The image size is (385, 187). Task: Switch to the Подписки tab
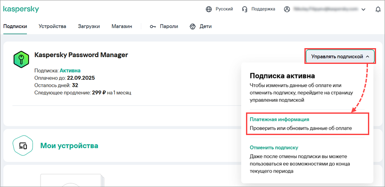(15, 26)
